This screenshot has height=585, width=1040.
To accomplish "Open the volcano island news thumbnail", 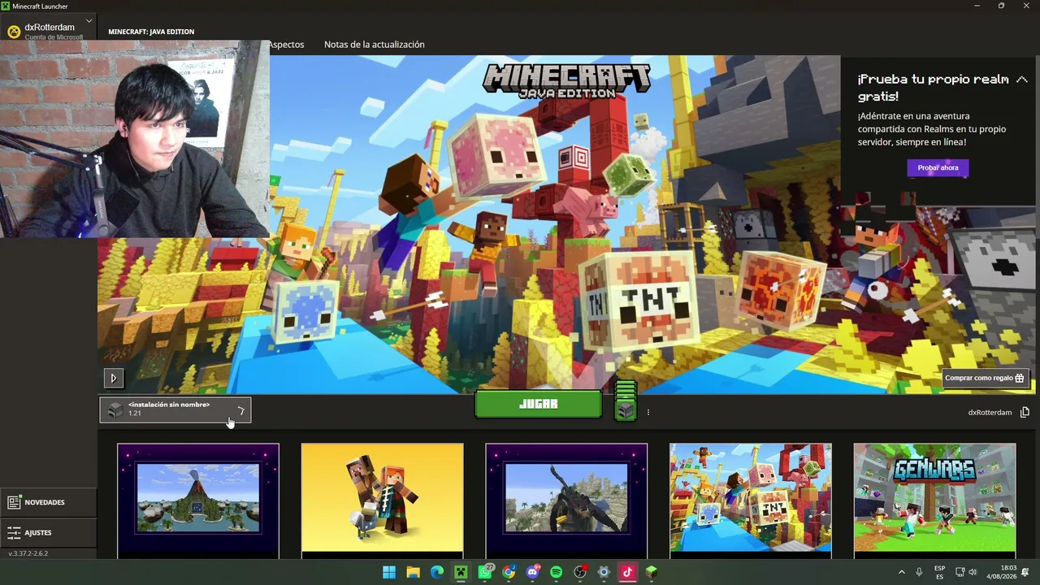I will [x=198, y=500].
